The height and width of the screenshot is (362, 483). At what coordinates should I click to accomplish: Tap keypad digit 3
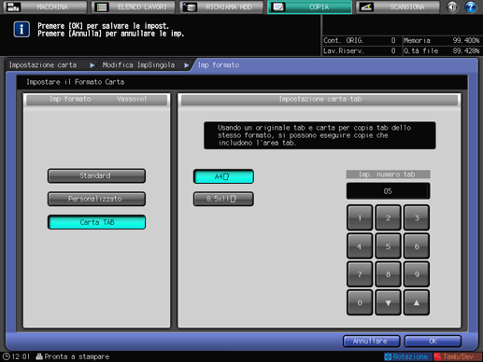click(x=417, y=217)
